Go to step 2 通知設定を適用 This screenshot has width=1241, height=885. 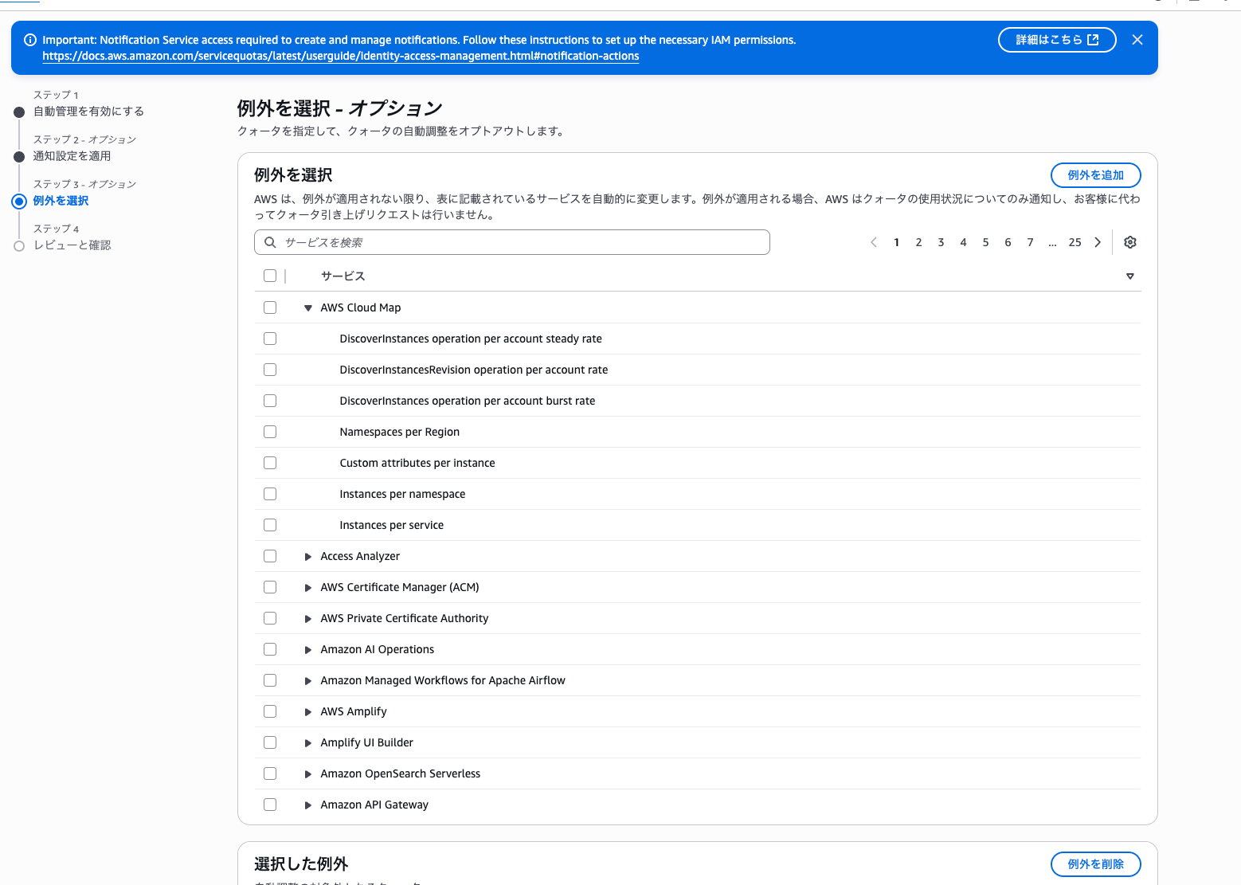tap(72, 156)
